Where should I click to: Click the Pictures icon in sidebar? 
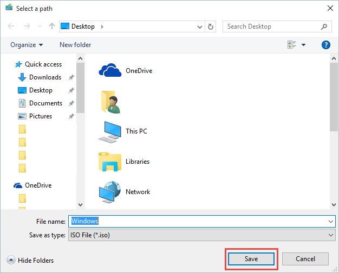click(22, 116)
